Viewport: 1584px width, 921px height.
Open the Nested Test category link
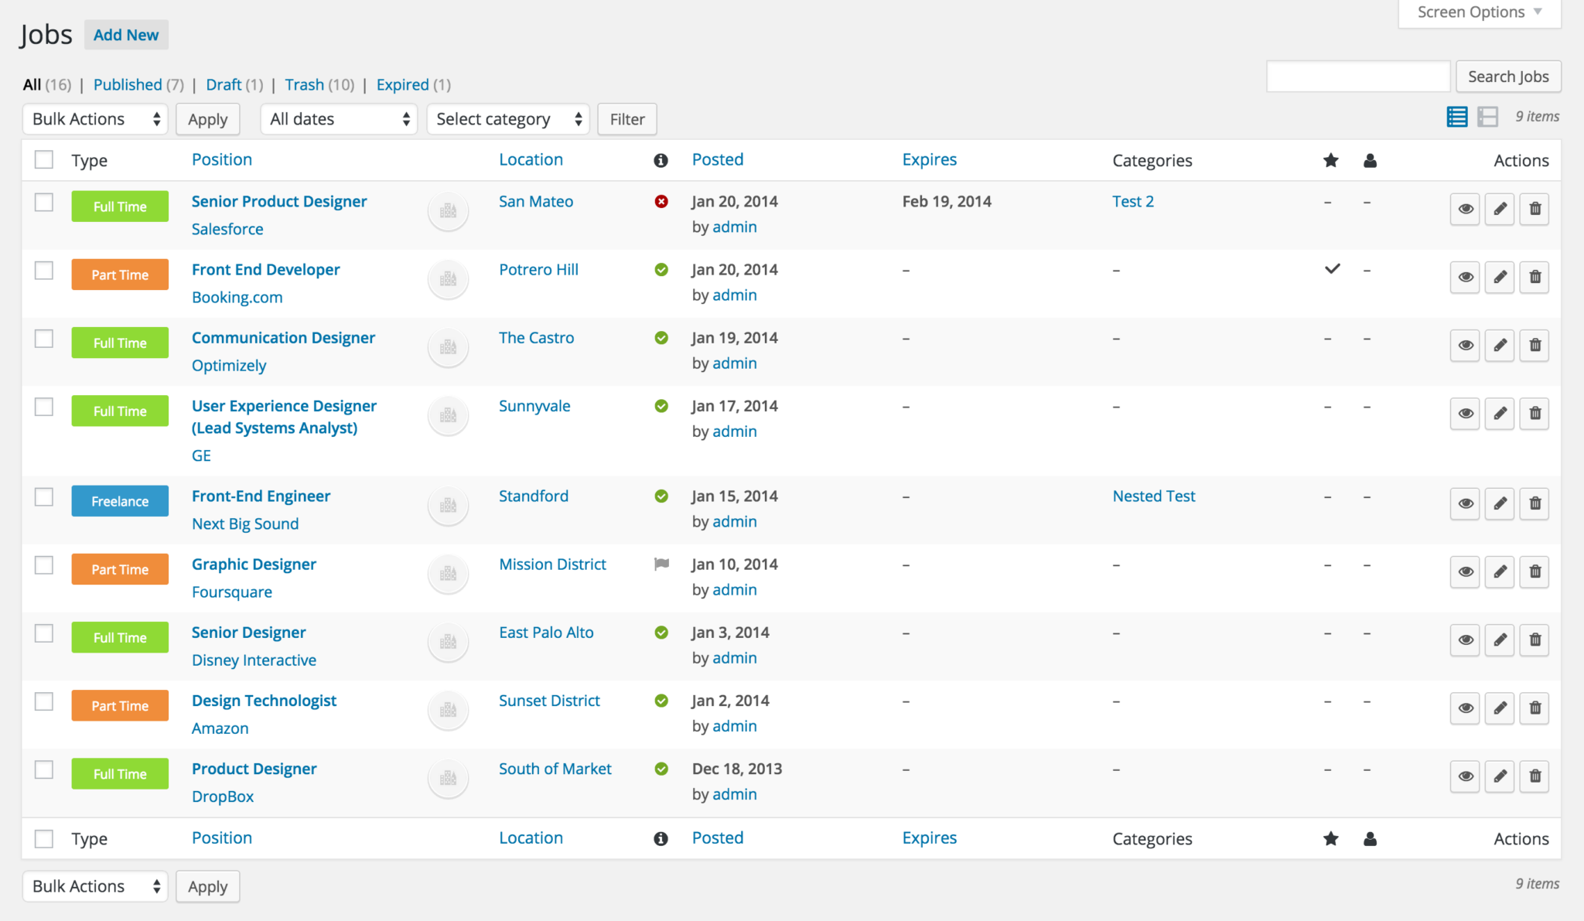[1153, 496]
